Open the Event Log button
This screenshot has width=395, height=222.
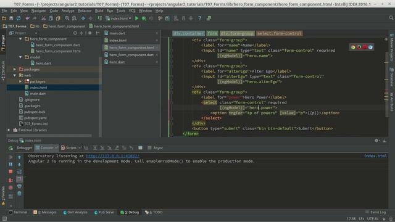click(376, 212)
